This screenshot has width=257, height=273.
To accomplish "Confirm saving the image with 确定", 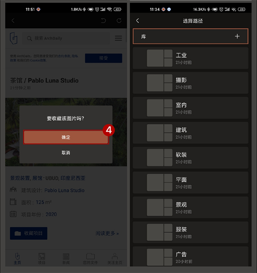I will click(66, 137).
